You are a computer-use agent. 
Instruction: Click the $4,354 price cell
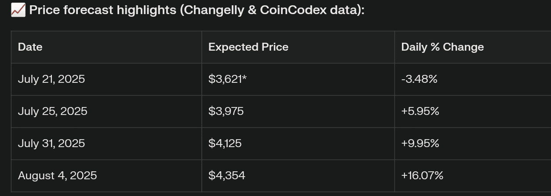click(227, 176)
